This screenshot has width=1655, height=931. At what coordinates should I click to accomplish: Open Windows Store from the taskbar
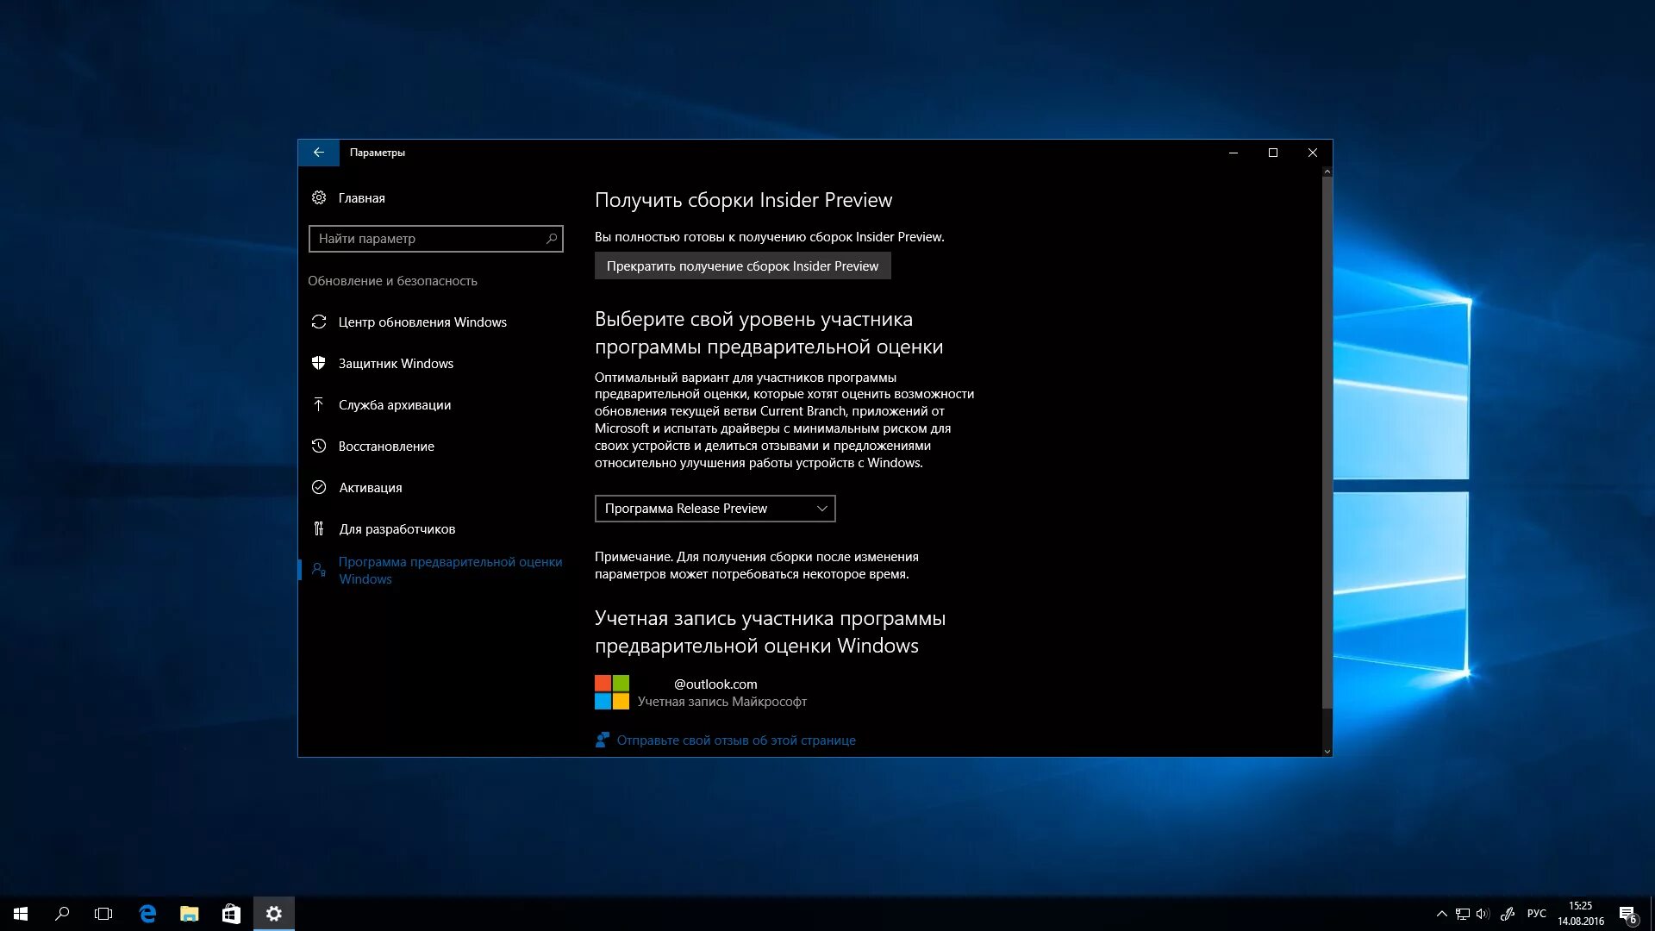coord(231,914)
